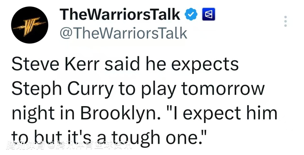Click the bold TheWarriorsTalk display name

tap(120, 14)
